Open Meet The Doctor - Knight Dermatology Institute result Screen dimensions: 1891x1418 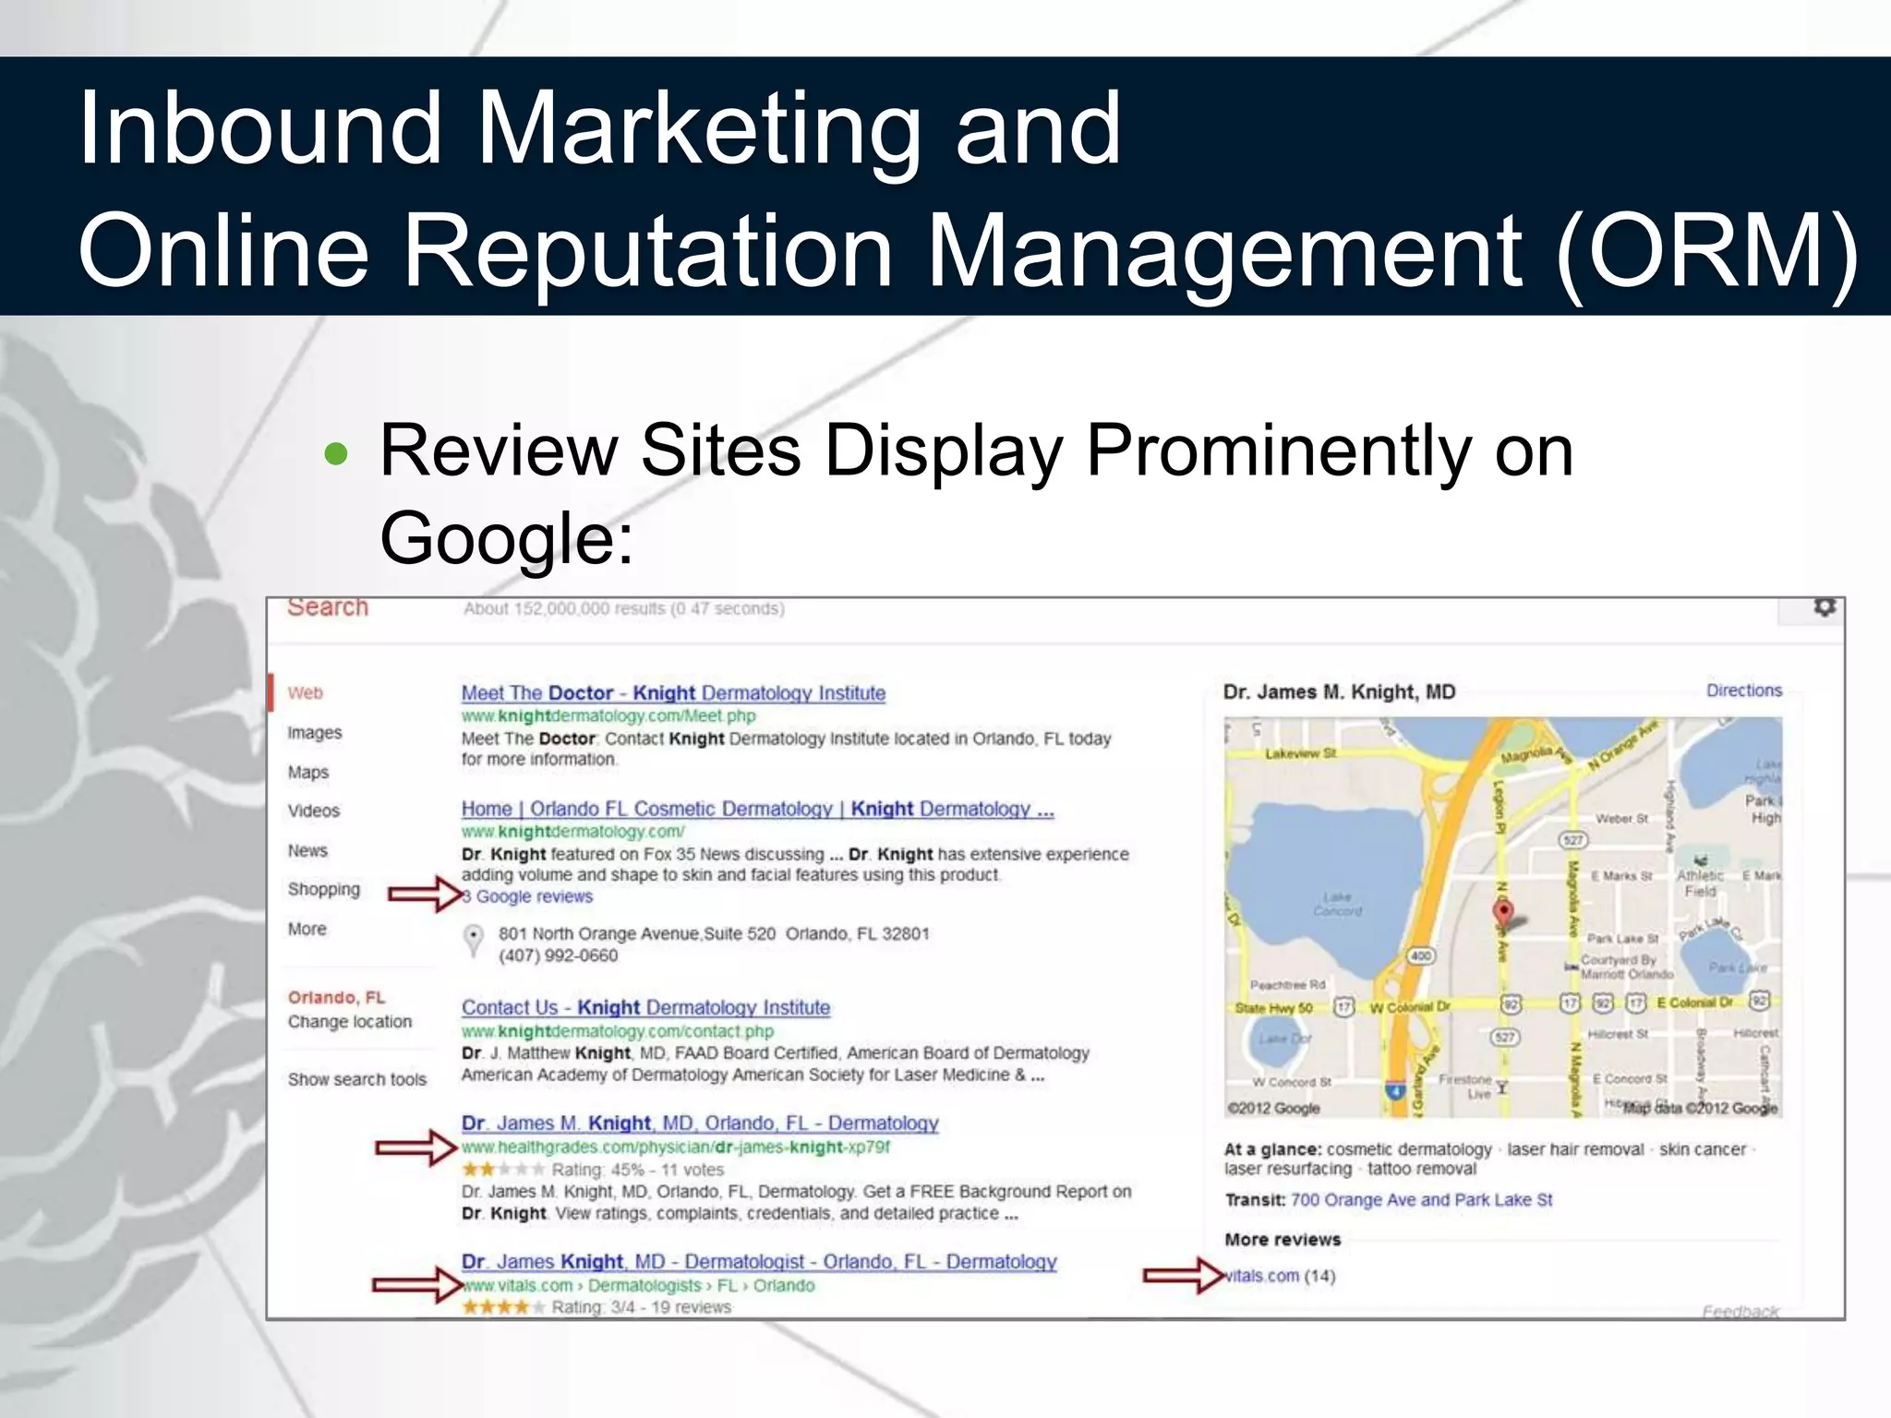(x=673, y=692)
